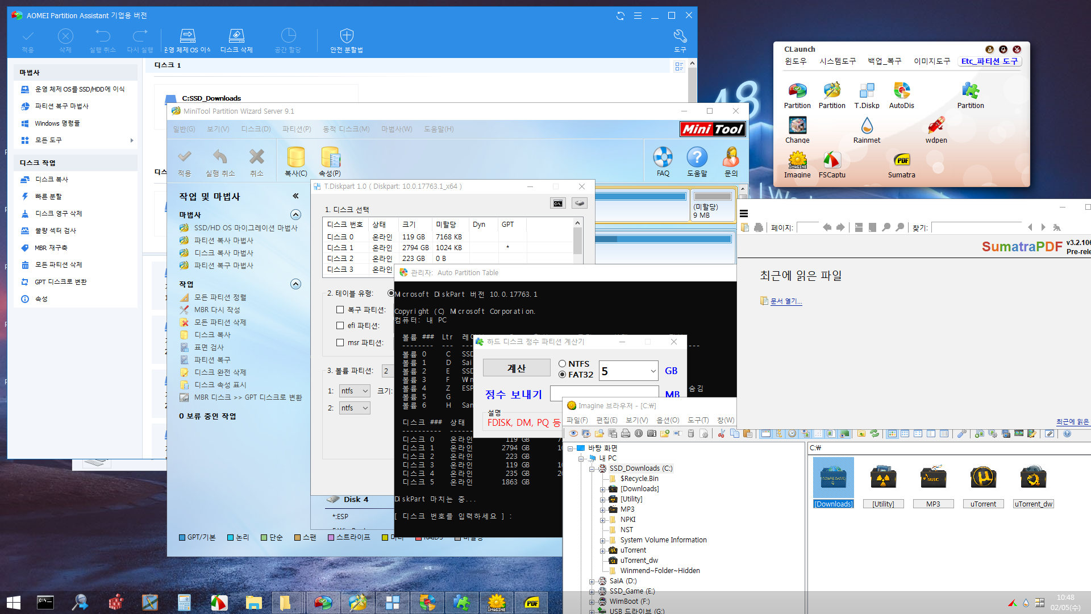Collapse the 작업 및 마법사 panel
This screenshot has width=1091, height=614.
coord(295,196)
